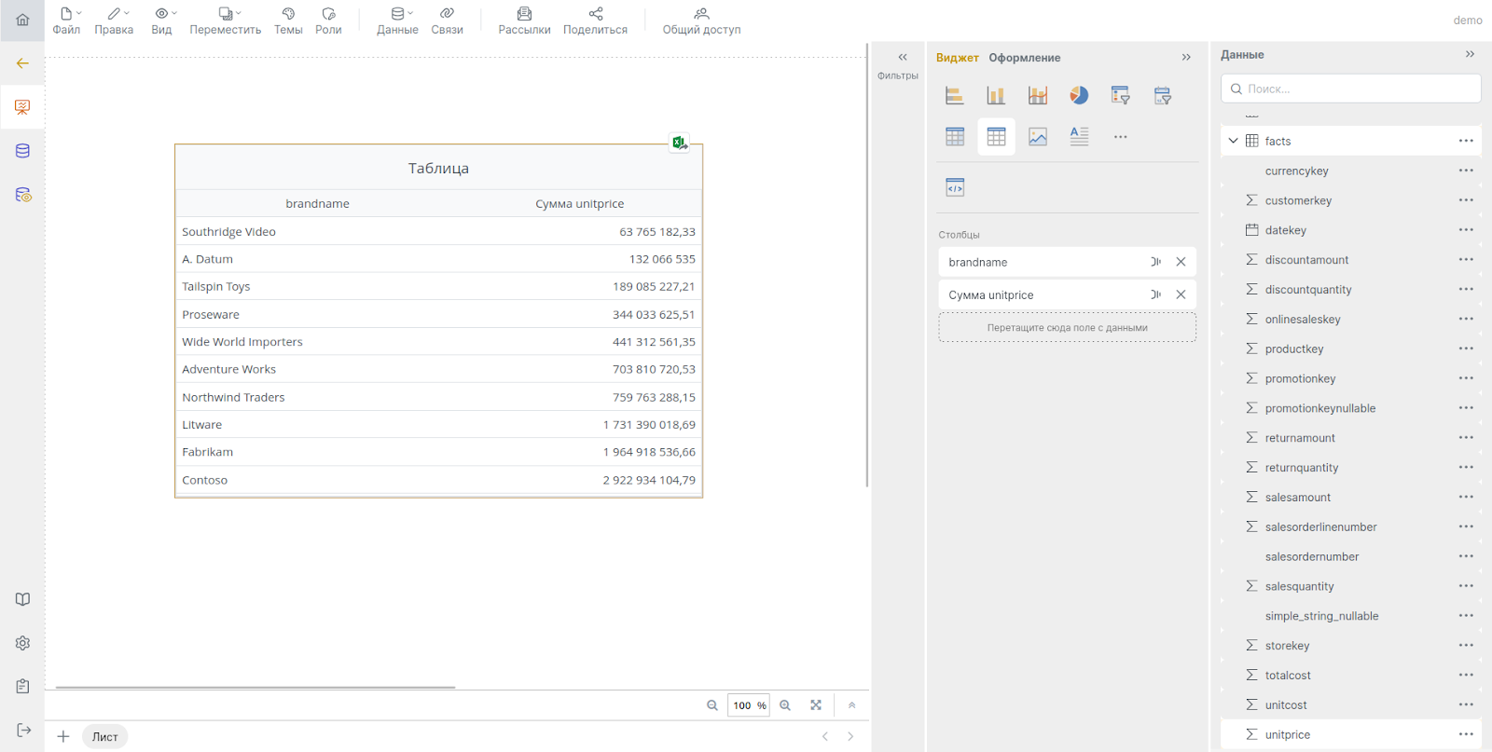The height and width of the screenshot is (752, 1492).
Task: Select the HTML code widget
Action: tap(955, 187)
